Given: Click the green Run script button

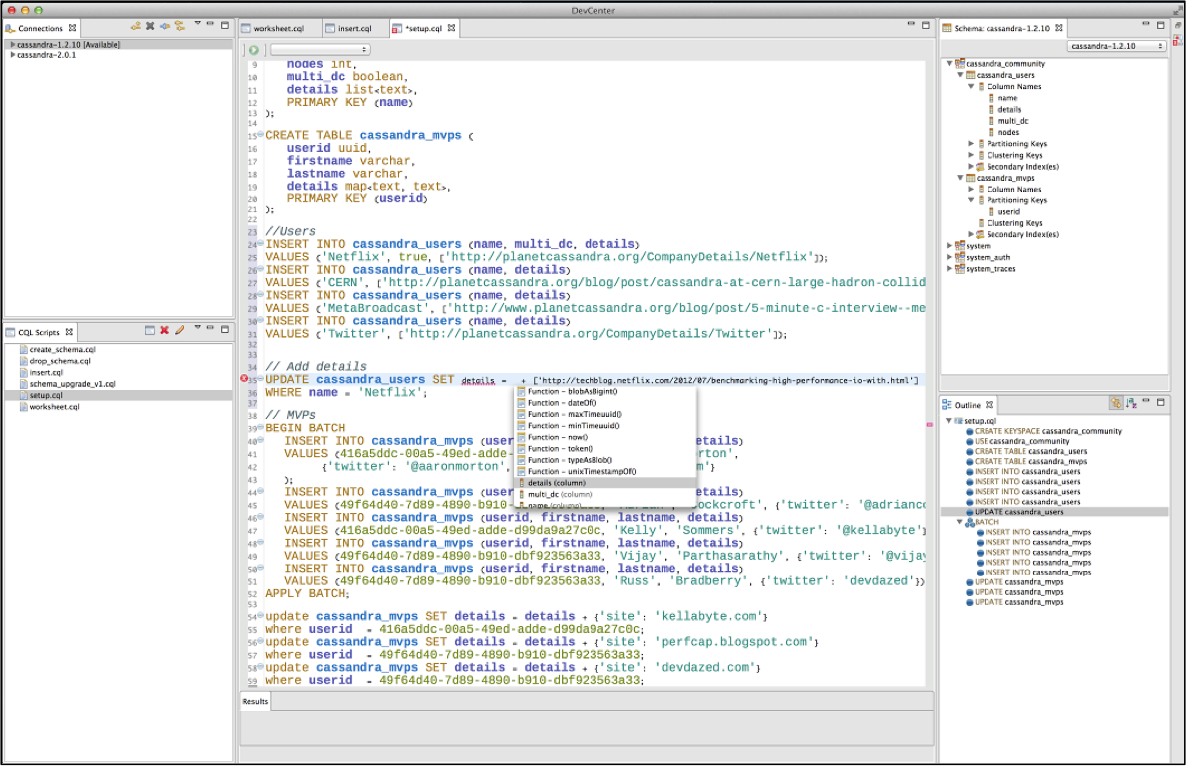Looking at the screenshot, I should (254, 50).
